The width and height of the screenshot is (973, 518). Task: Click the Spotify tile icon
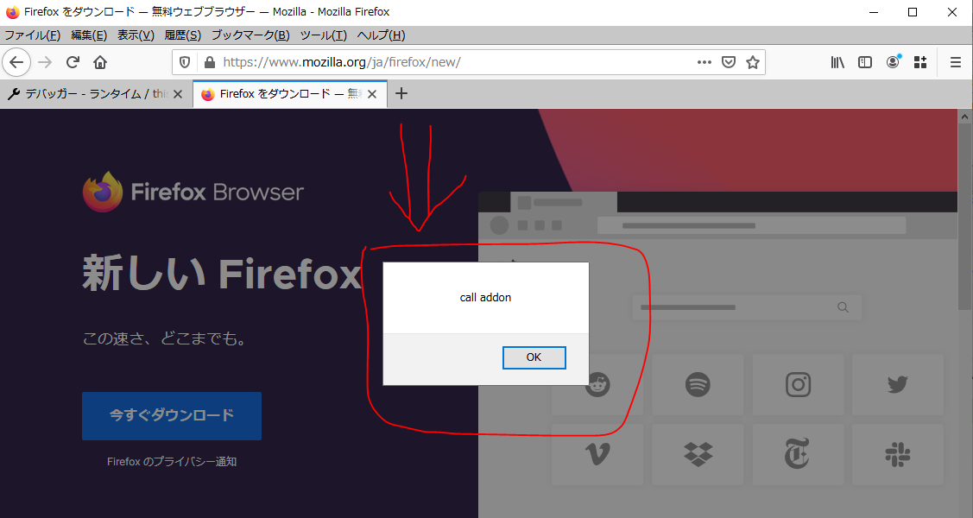point(698,385)
